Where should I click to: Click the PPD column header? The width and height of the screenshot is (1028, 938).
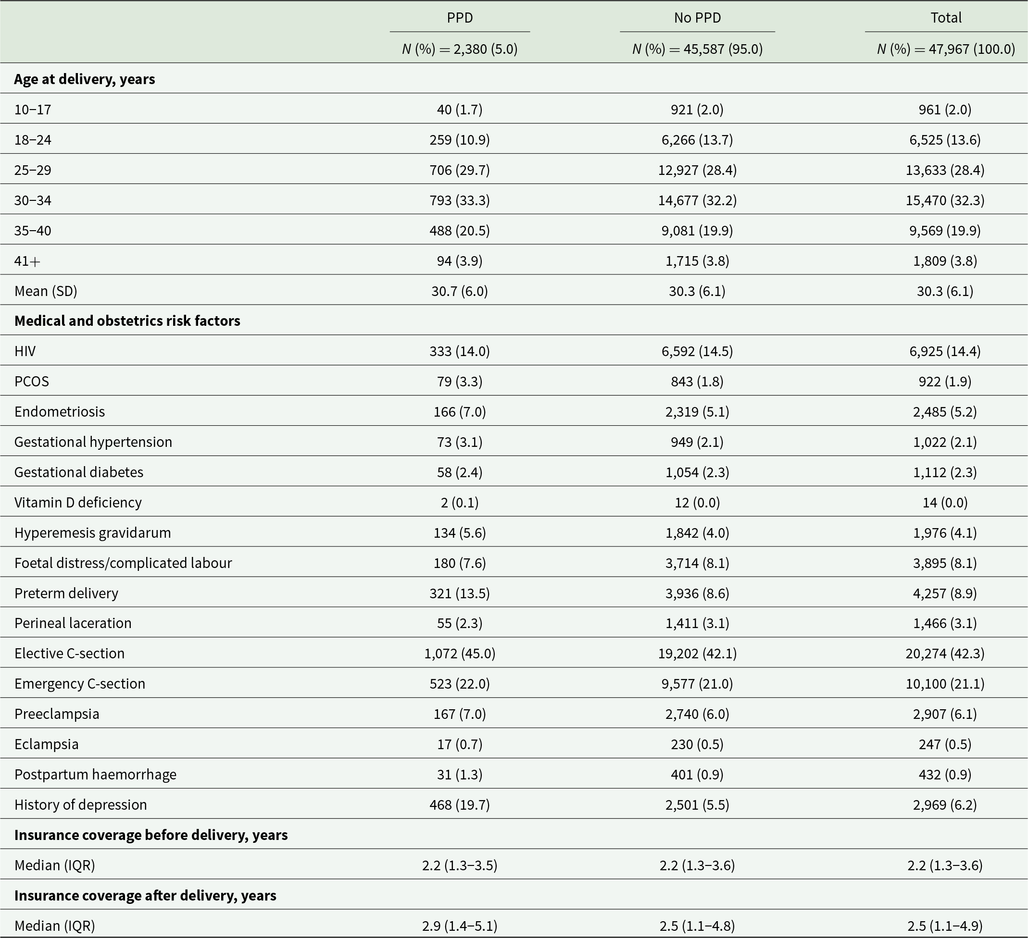460,18
